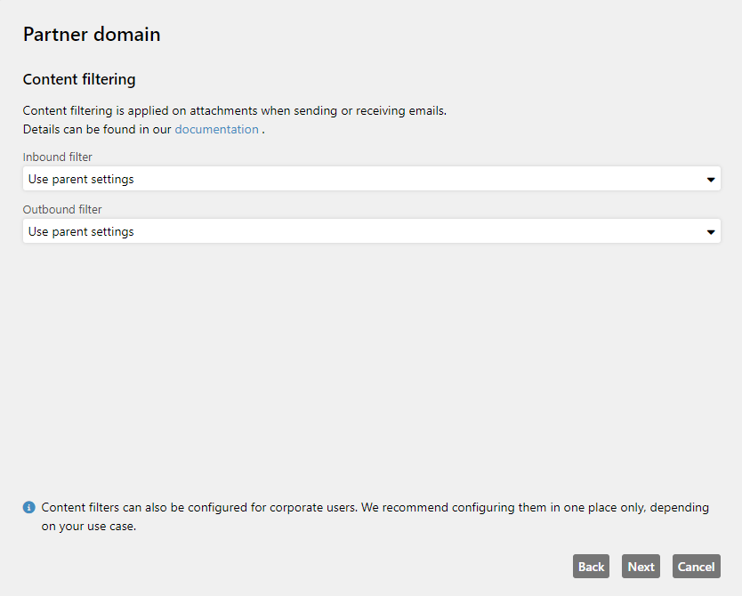The width and height of the screenshot is (742, 596).
Task: Click the blue info icon
Action: [28, 508]
